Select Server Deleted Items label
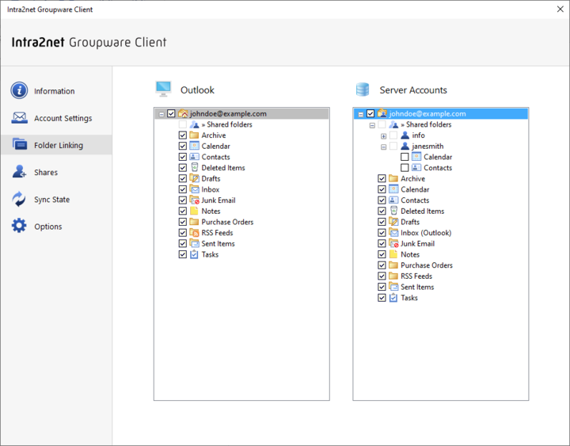The height and width of the screenshot is (446, 570). [423, 211]
